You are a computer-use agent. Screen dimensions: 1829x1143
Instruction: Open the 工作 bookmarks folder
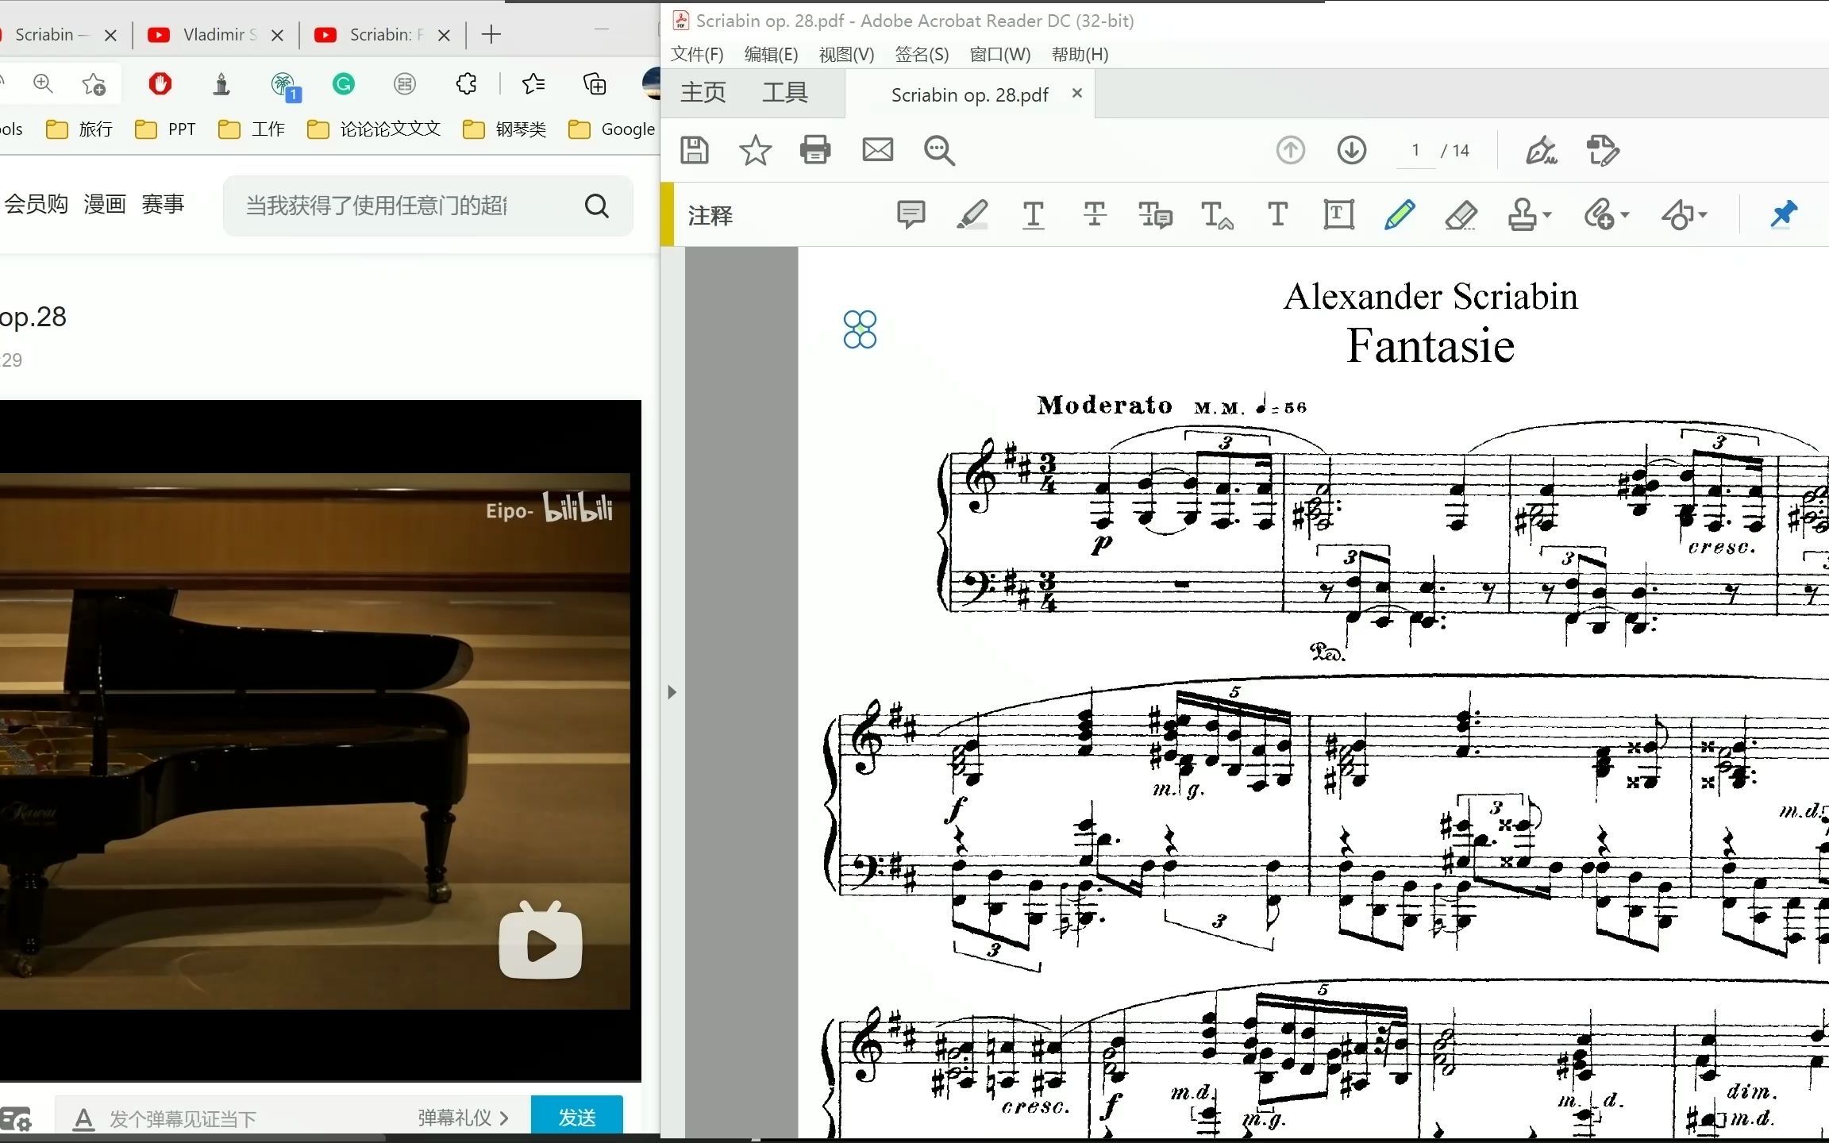[x=252, y=129]
